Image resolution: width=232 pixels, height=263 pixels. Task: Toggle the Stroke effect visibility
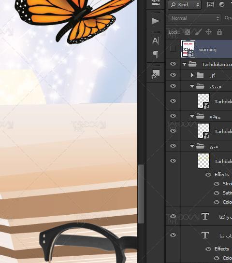[x=217, y=184]
